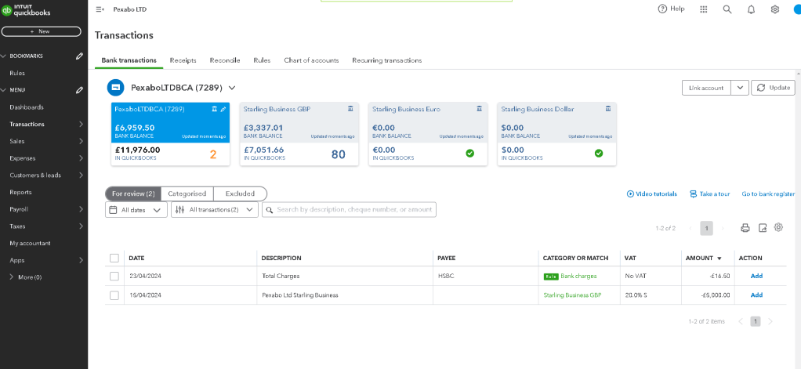Click bank icon on Starling Business Euro card
Image resolution: width=801 pixels, height=369 pixels.
[479, 109]
